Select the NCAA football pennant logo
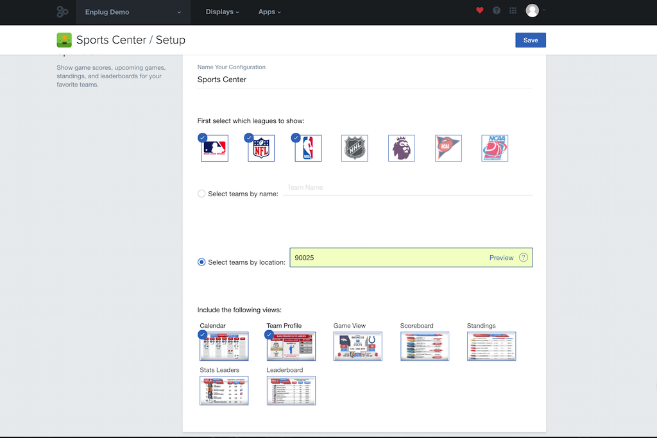657x438 pixels. coord(448,148)
